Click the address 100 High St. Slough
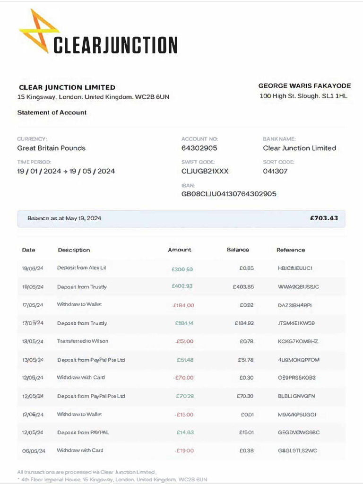Viewport: 363px width, 484px height. (x=303, y=96)
